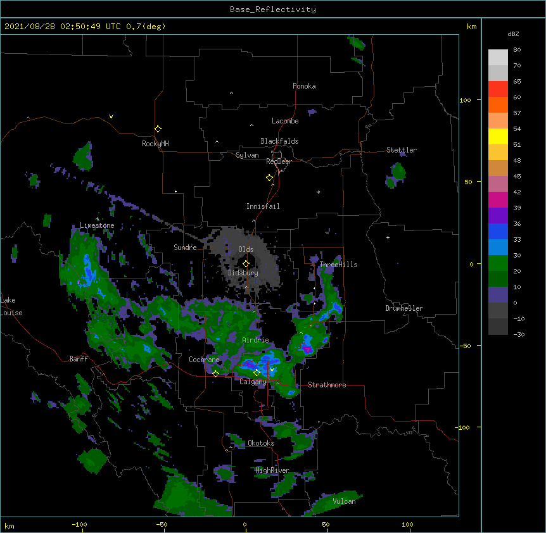The width and height of the screenshot is (546, 533).
Task: Click the 80 value on the dBZ scale
Action: coord(517,50)
